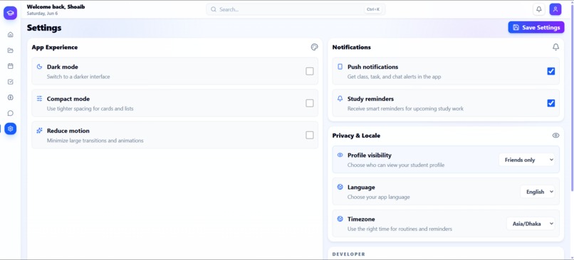Click the globe icon beside Timezone
574x260 pixels.
(340, 219)
